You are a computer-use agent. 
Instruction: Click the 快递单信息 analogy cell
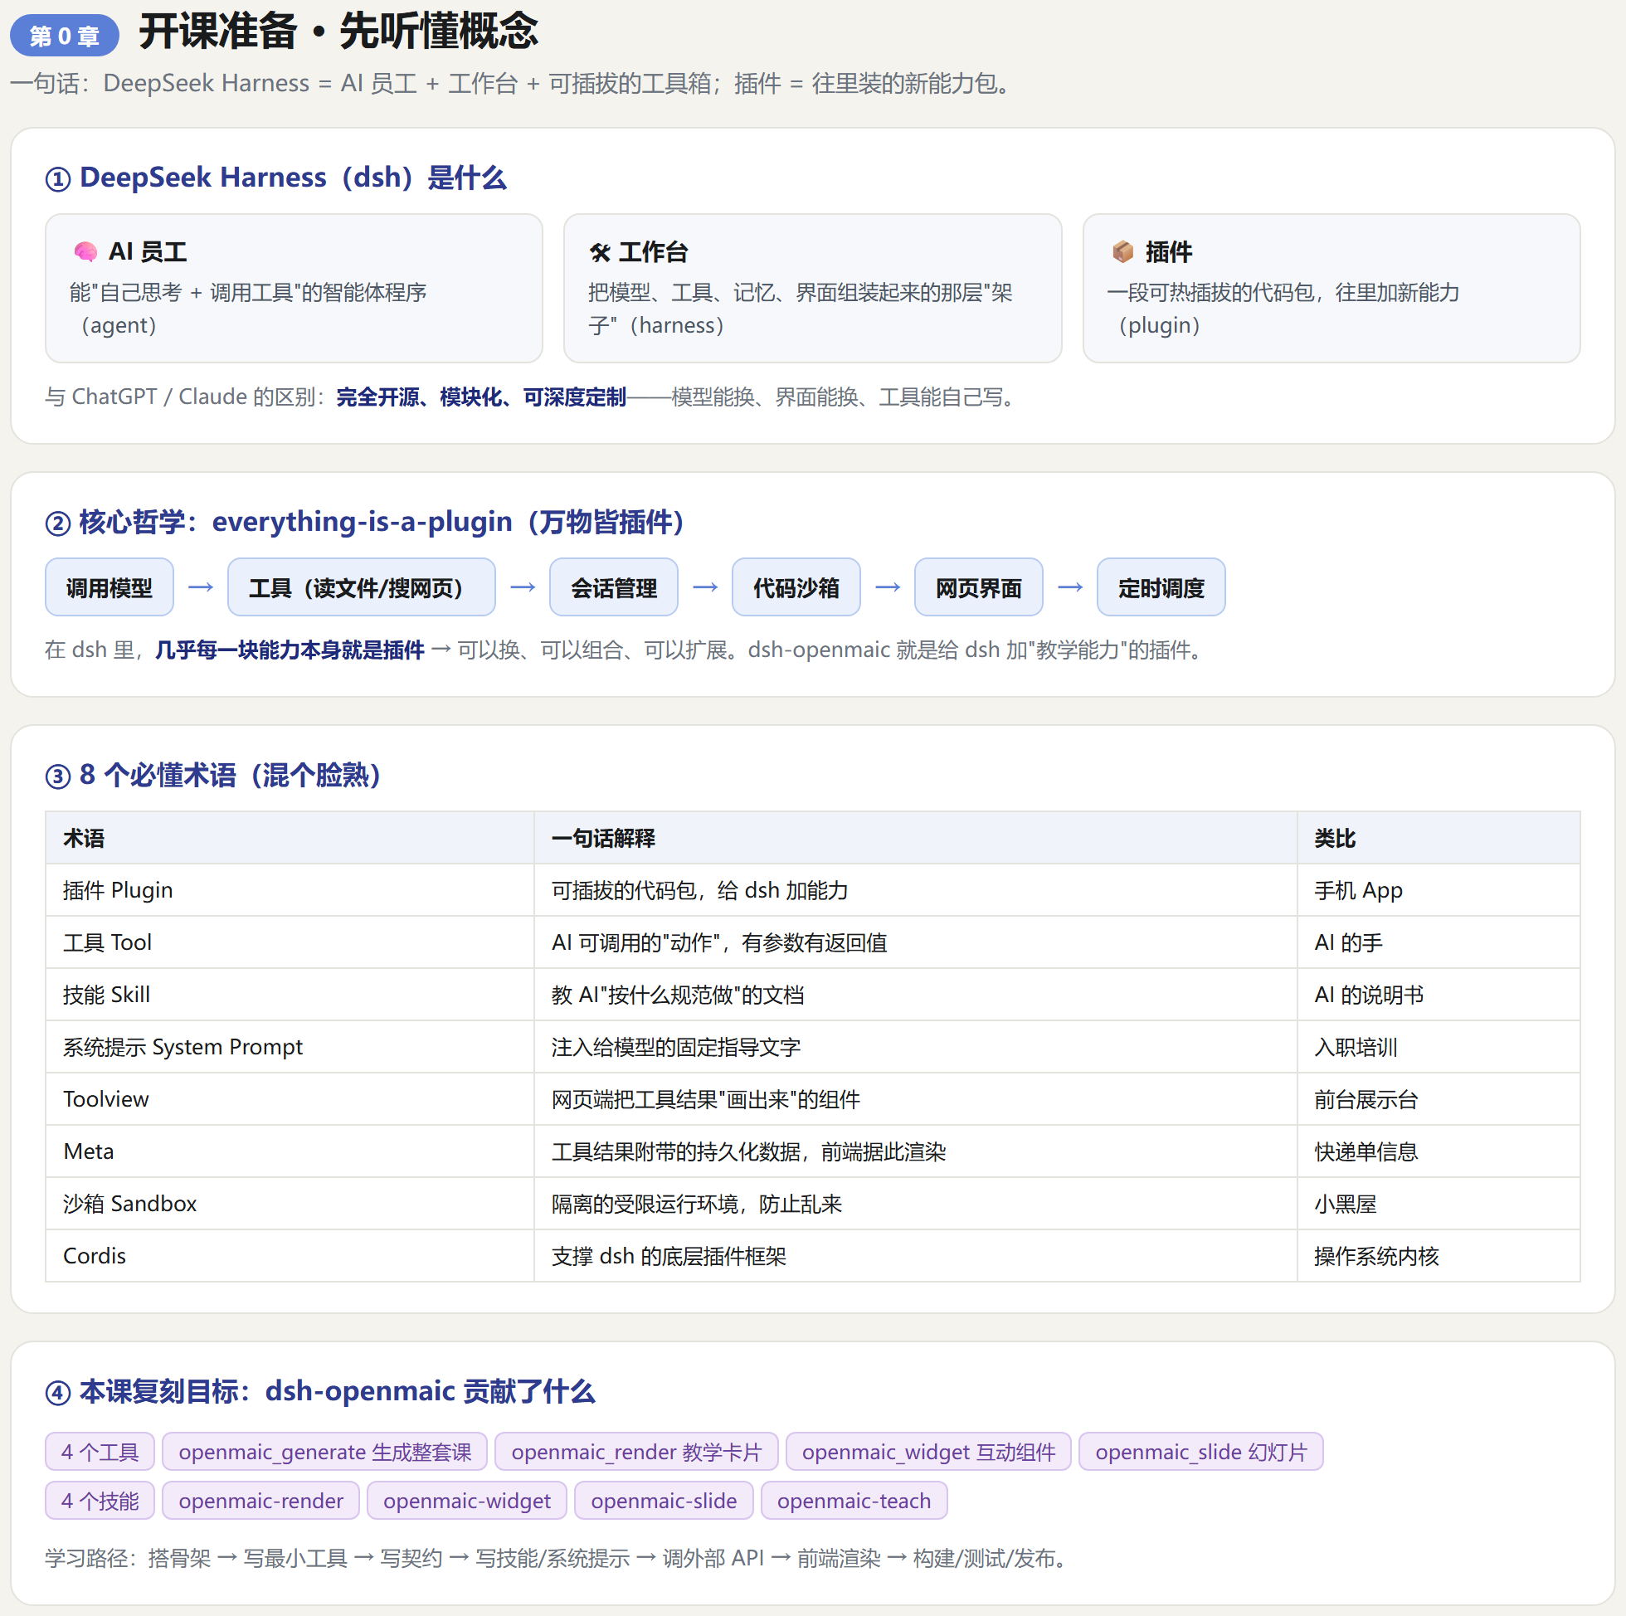(x=1439, y=1151)
